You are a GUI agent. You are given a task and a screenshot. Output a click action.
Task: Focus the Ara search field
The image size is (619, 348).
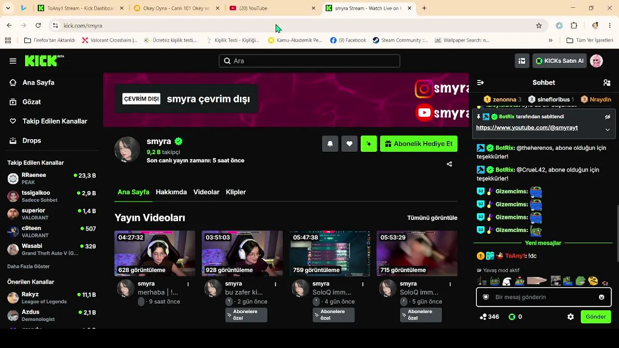coord(309,61)
